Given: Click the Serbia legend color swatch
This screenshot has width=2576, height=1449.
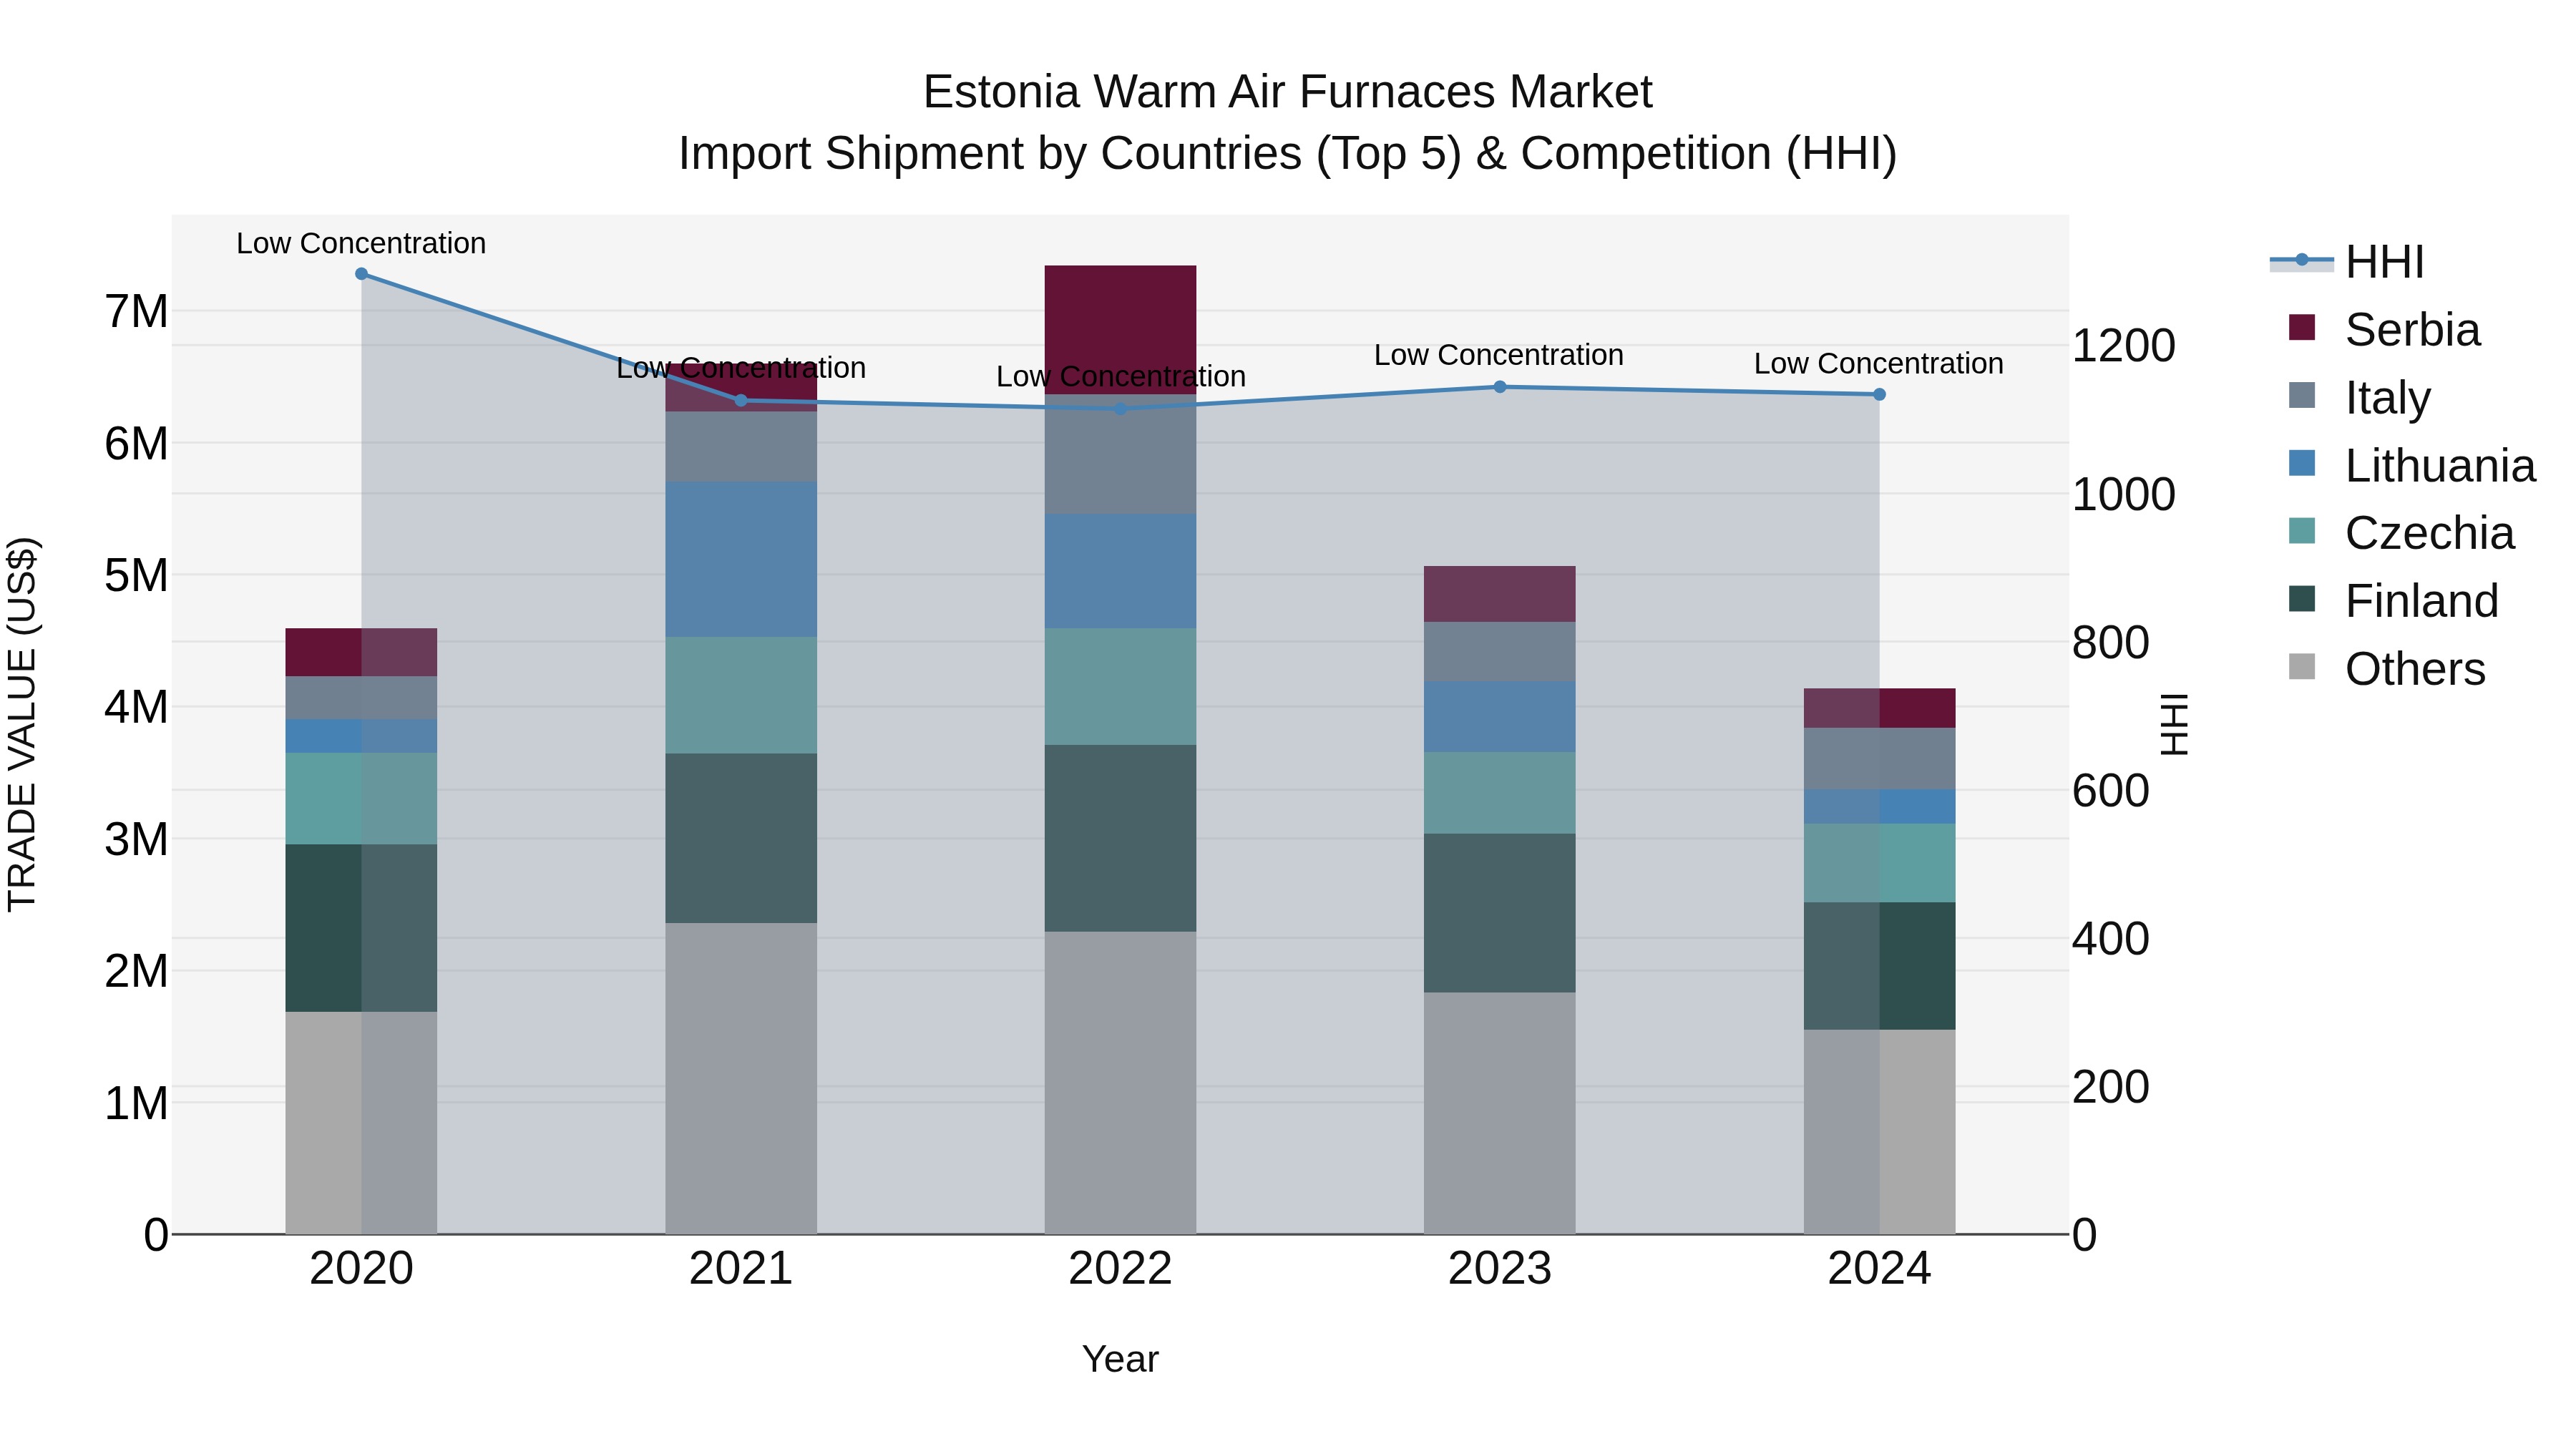Looking at the screenshot, I should 2302,328.
